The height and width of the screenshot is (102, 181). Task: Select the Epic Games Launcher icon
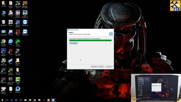click(x=18, y=52)
